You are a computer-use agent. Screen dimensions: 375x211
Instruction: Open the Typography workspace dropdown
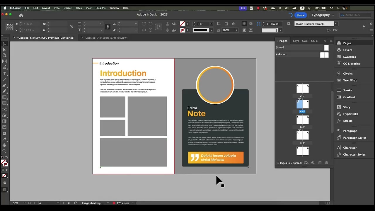tap(323, 15)
